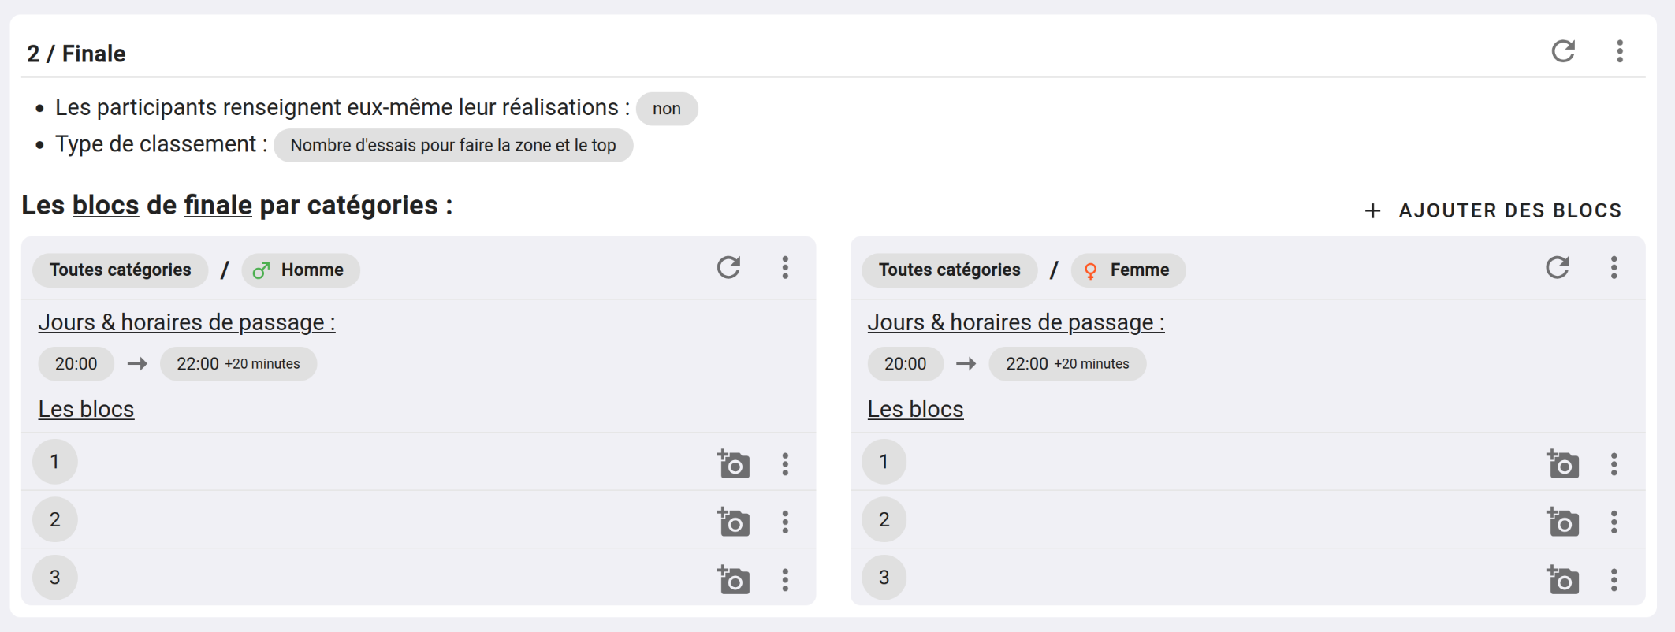Click Homme 22:00 end time chip
This screenshot has width=1675, height=632.
tap(238, 364)
